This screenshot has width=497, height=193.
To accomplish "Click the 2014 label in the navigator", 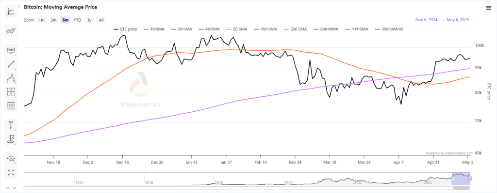I will click(x=79, y=183).
